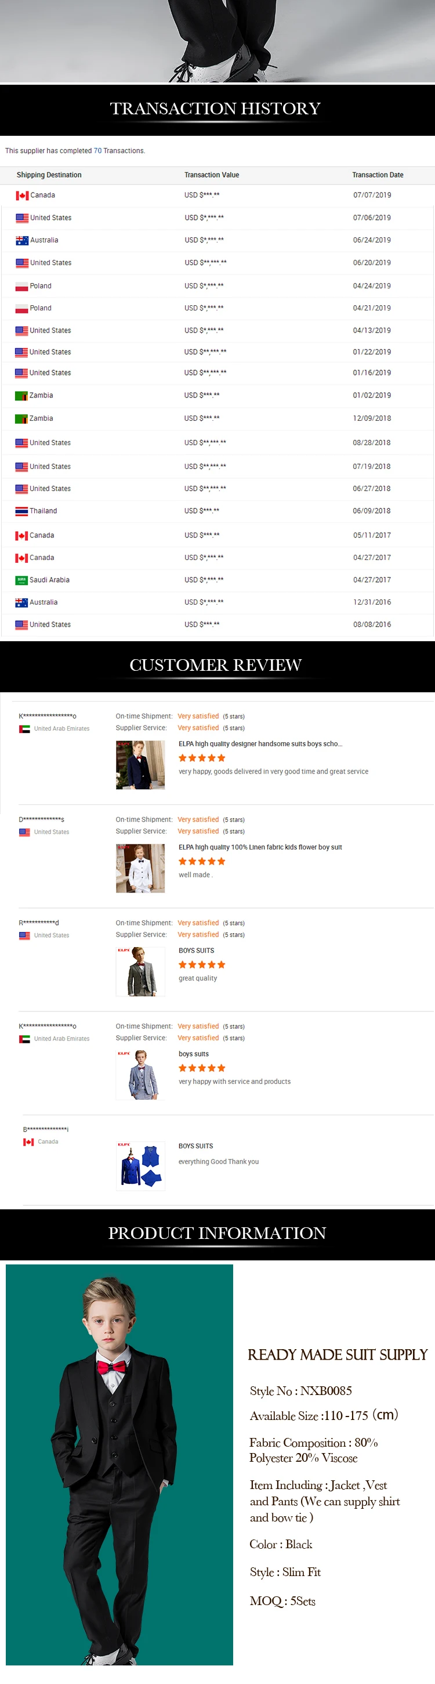The height and width of the screenshot is (1684, 435).
Task: Click the black suit boy product photo
Action: point(119,1464)
